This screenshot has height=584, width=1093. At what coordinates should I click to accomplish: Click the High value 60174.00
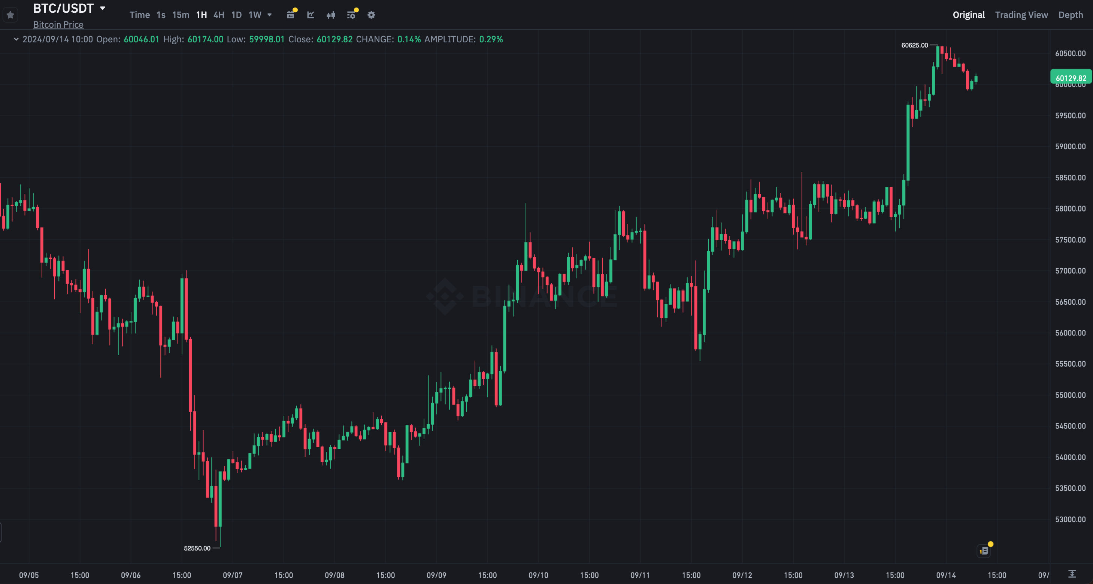205,39
